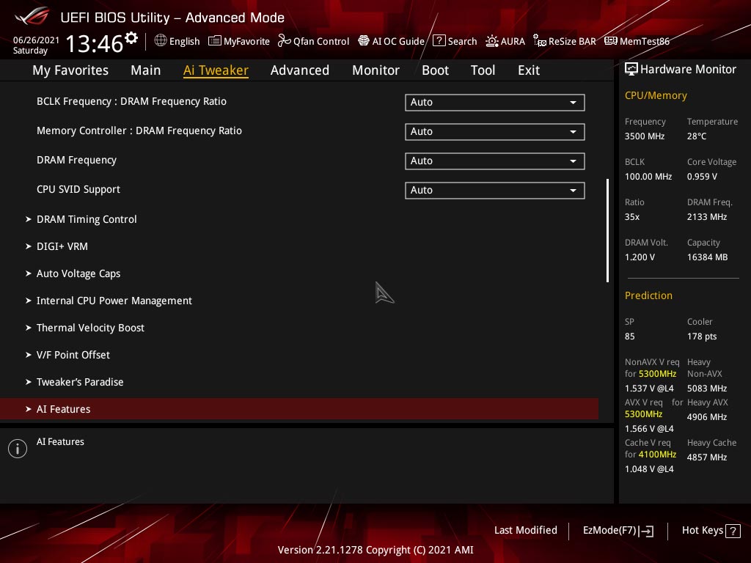Click the Hot Keys question mark icon
This screenshot has height=563, width=751.
click(733, 531)
